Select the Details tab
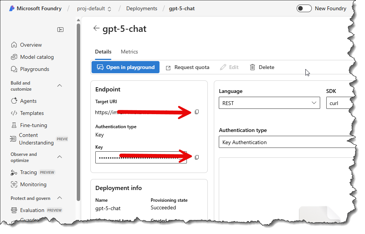365x234 pixels. [x=103, y=52]
